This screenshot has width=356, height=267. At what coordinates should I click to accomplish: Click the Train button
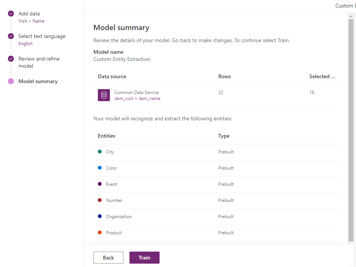pos(145,258)
